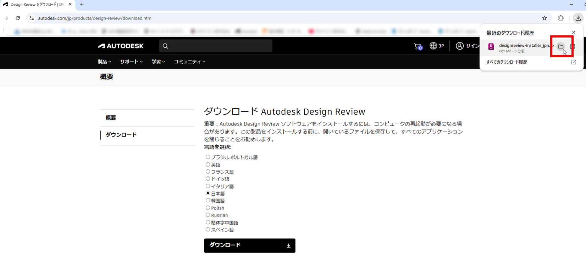
Task: Show designreview installer in folder
Action: (x=561, y=47)
